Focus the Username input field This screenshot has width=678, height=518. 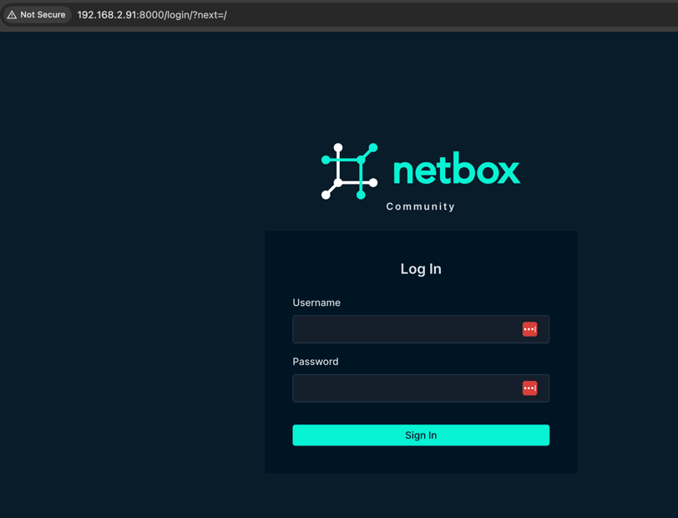point(421,329)
